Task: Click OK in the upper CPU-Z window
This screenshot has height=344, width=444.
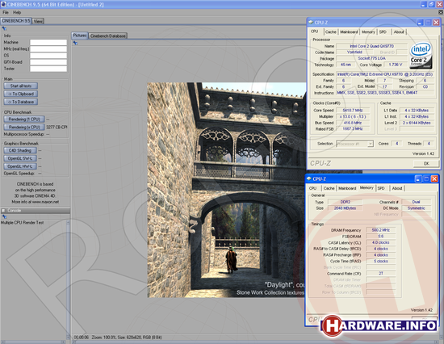Action: click(x=426, y=163)
